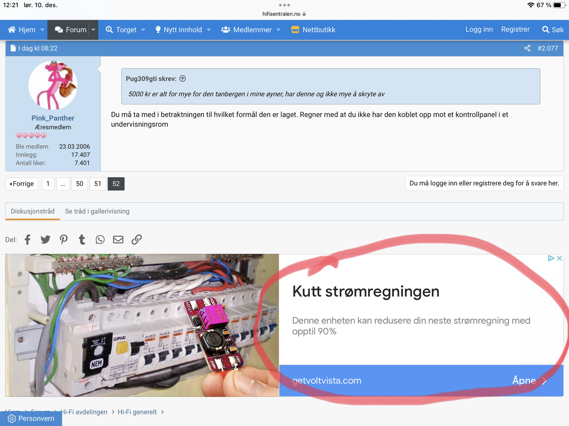This screenshot has width=569, height=426.
Task: Open Nytt innhold page
Action: tap(178, 30)
